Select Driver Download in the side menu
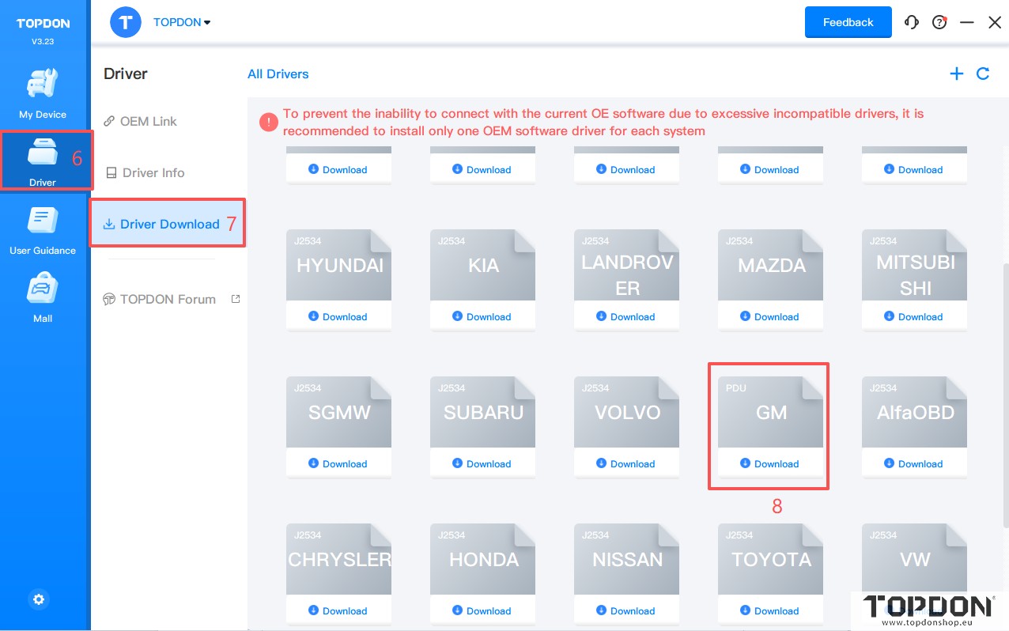The width and height of the screenshot is (1009, 631). point(168,224)
